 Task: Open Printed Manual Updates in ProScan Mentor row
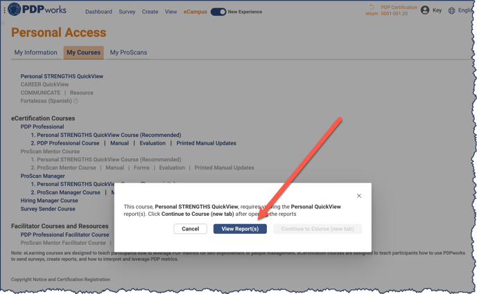224,168
